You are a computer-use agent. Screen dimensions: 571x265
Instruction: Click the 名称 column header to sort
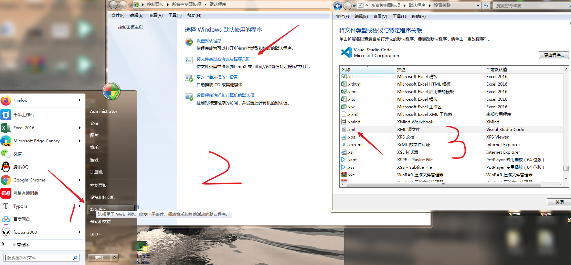tap(367, 69)
